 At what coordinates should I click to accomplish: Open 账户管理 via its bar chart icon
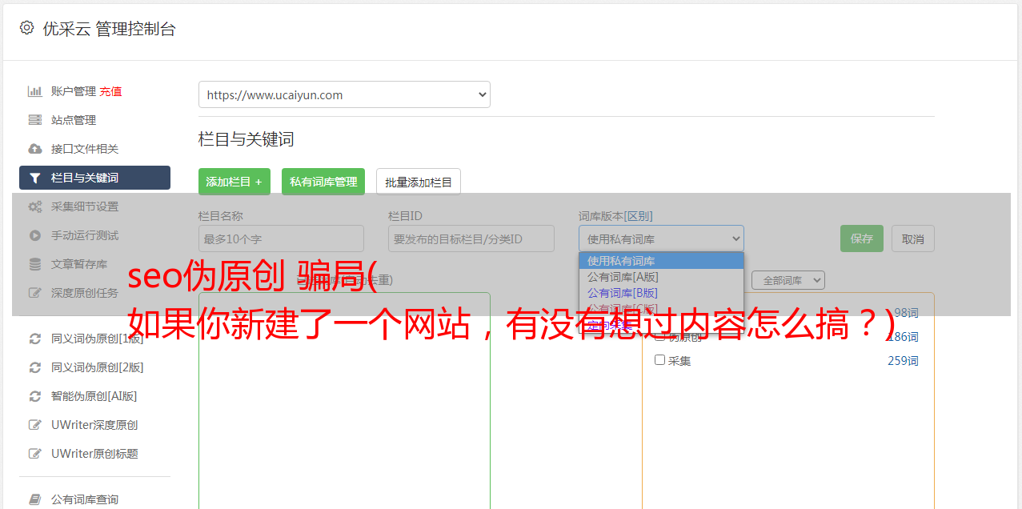[34, 91]
